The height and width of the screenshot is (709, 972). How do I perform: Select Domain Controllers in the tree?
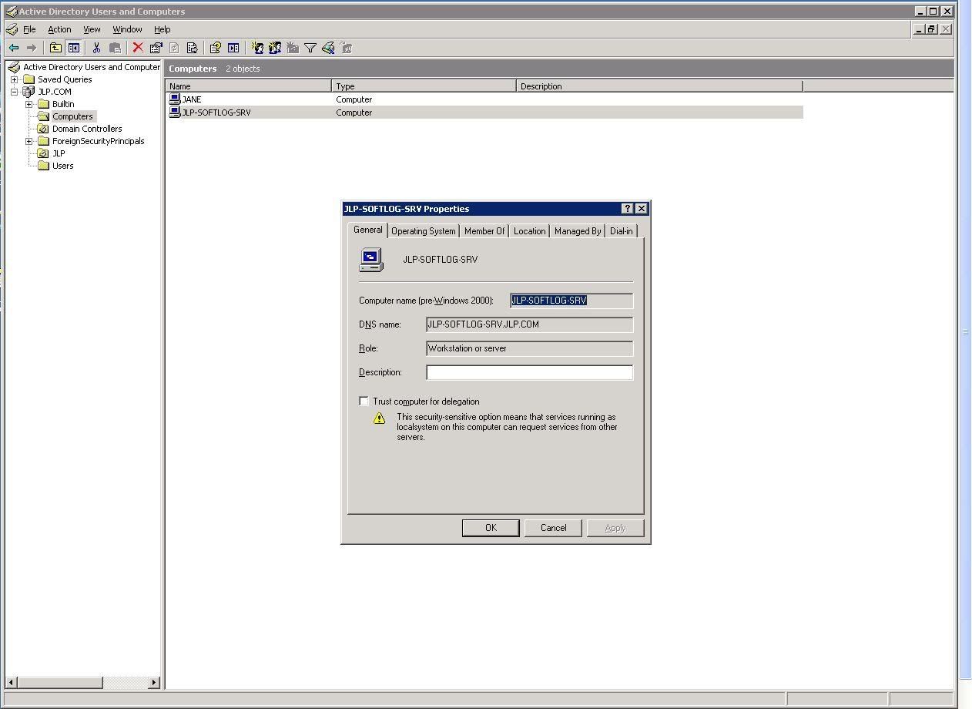[86, 129]
